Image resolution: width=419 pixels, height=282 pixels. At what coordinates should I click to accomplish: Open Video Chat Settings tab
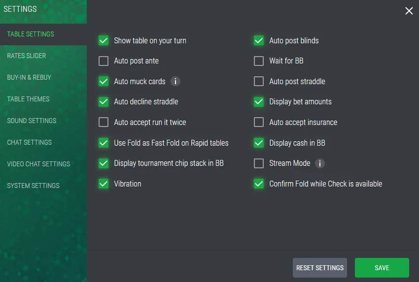[38, 164]
